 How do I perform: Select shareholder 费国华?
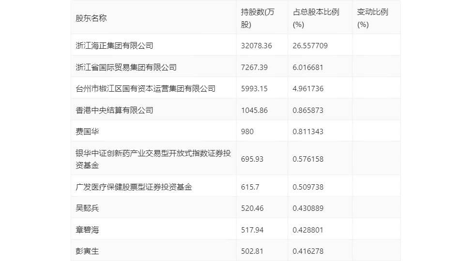click(x=87, y=131)
